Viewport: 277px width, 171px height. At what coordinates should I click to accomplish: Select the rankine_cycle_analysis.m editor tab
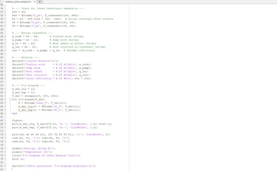click(18, 2)
